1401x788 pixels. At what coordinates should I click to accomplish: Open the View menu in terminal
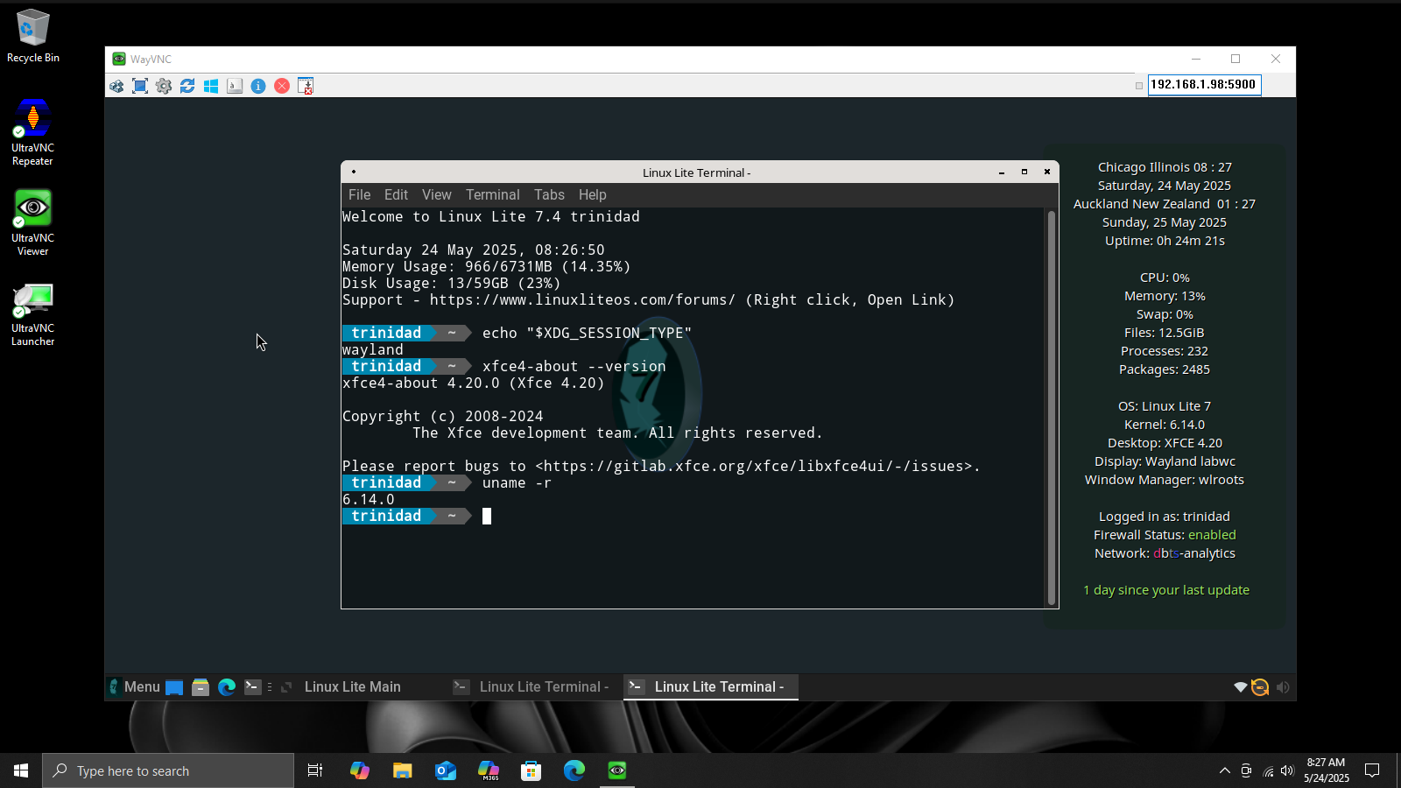pos(436,195)
